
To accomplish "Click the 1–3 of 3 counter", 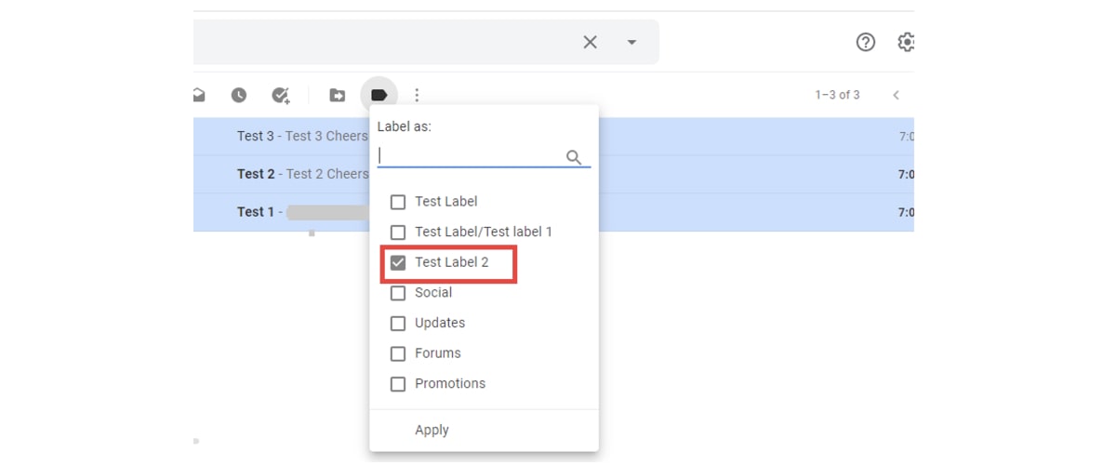I will [x=837, y=95].
